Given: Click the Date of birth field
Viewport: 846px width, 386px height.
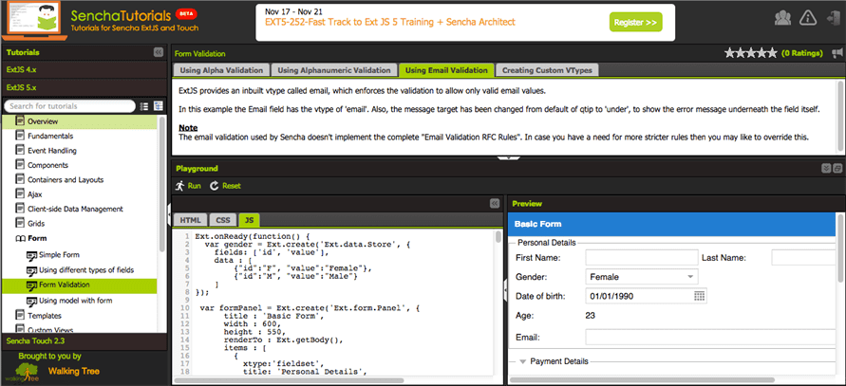Looking at the screenshot, I should pos(639,296).
